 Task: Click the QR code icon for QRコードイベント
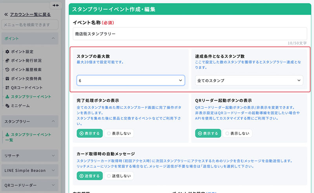pos(7,88)
